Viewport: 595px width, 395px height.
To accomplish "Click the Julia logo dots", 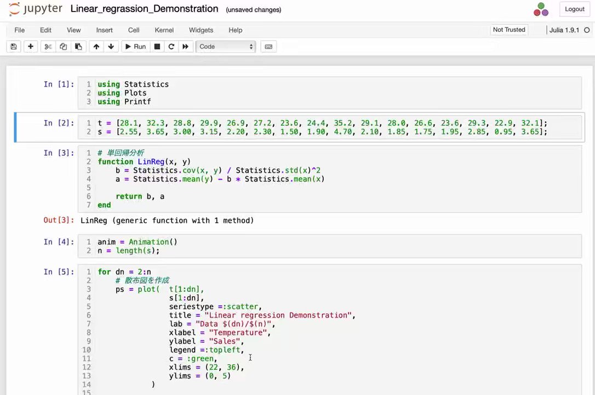I will coord(541,9).
